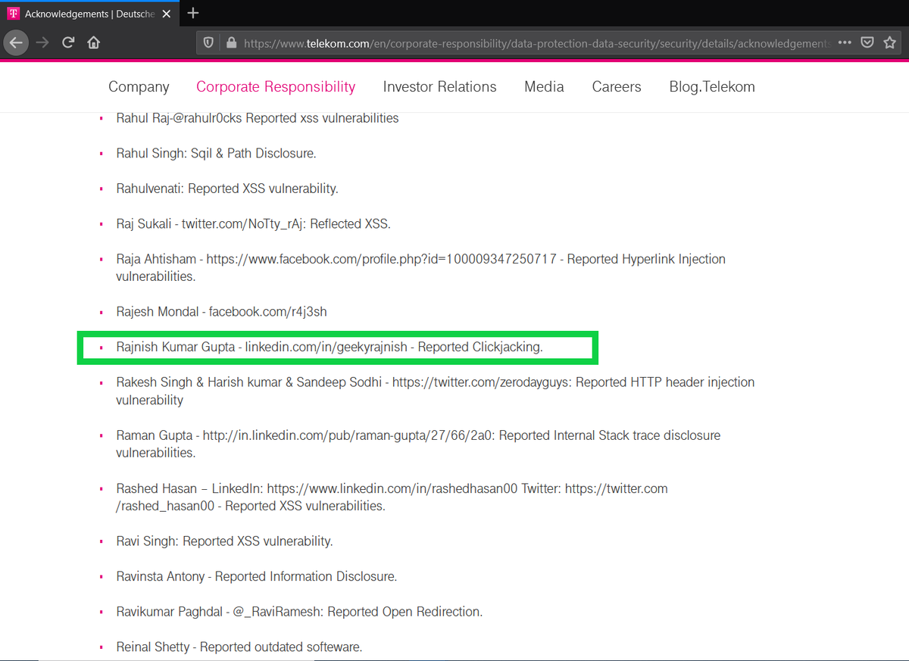The image size is (909, 661).
Task: Save page to Pocket icon
Action: click(x=868, y=42)
